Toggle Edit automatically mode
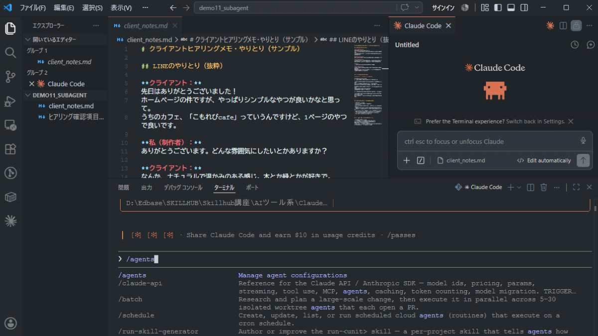This screenshot has height=336, width=598. [544, 160]
